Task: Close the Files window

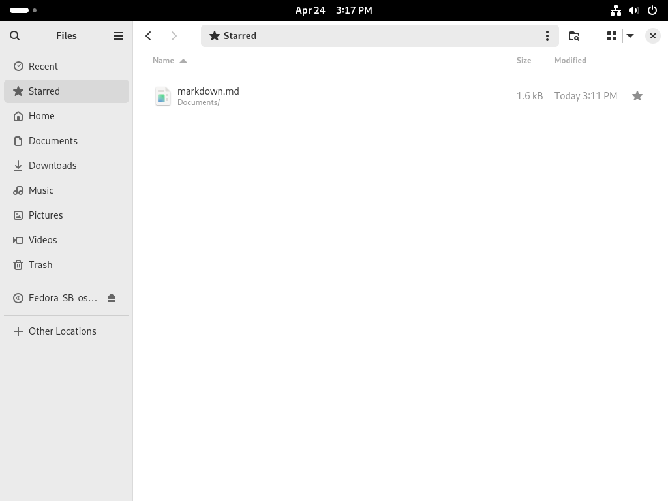Action: (x=652, y=36)
